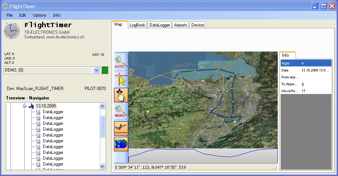Switch to the LogBook tab
Viewport: 338px width, 176px height.
coord(137,25)
